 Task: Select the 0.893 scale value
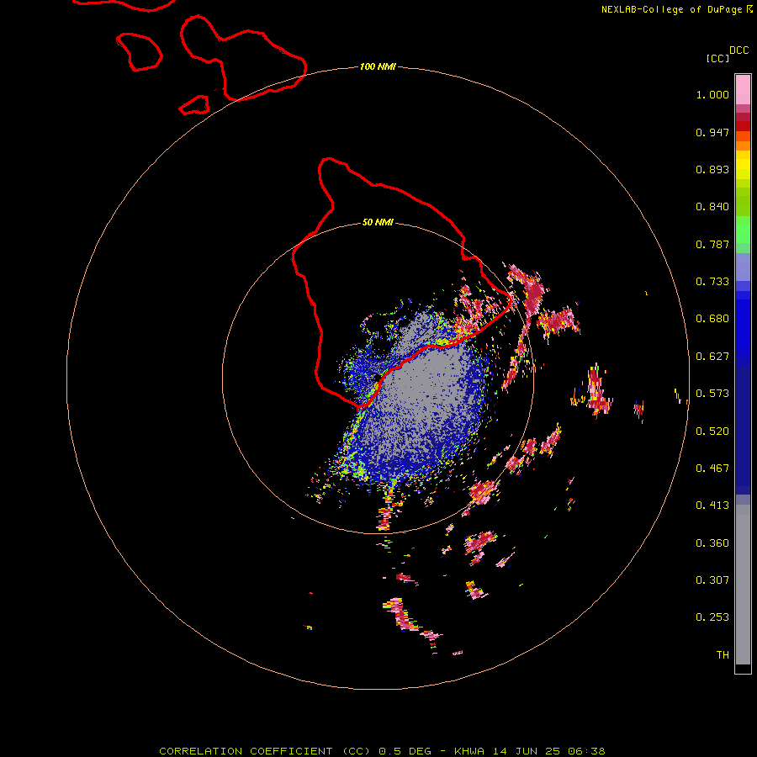[x=712, y=169]
